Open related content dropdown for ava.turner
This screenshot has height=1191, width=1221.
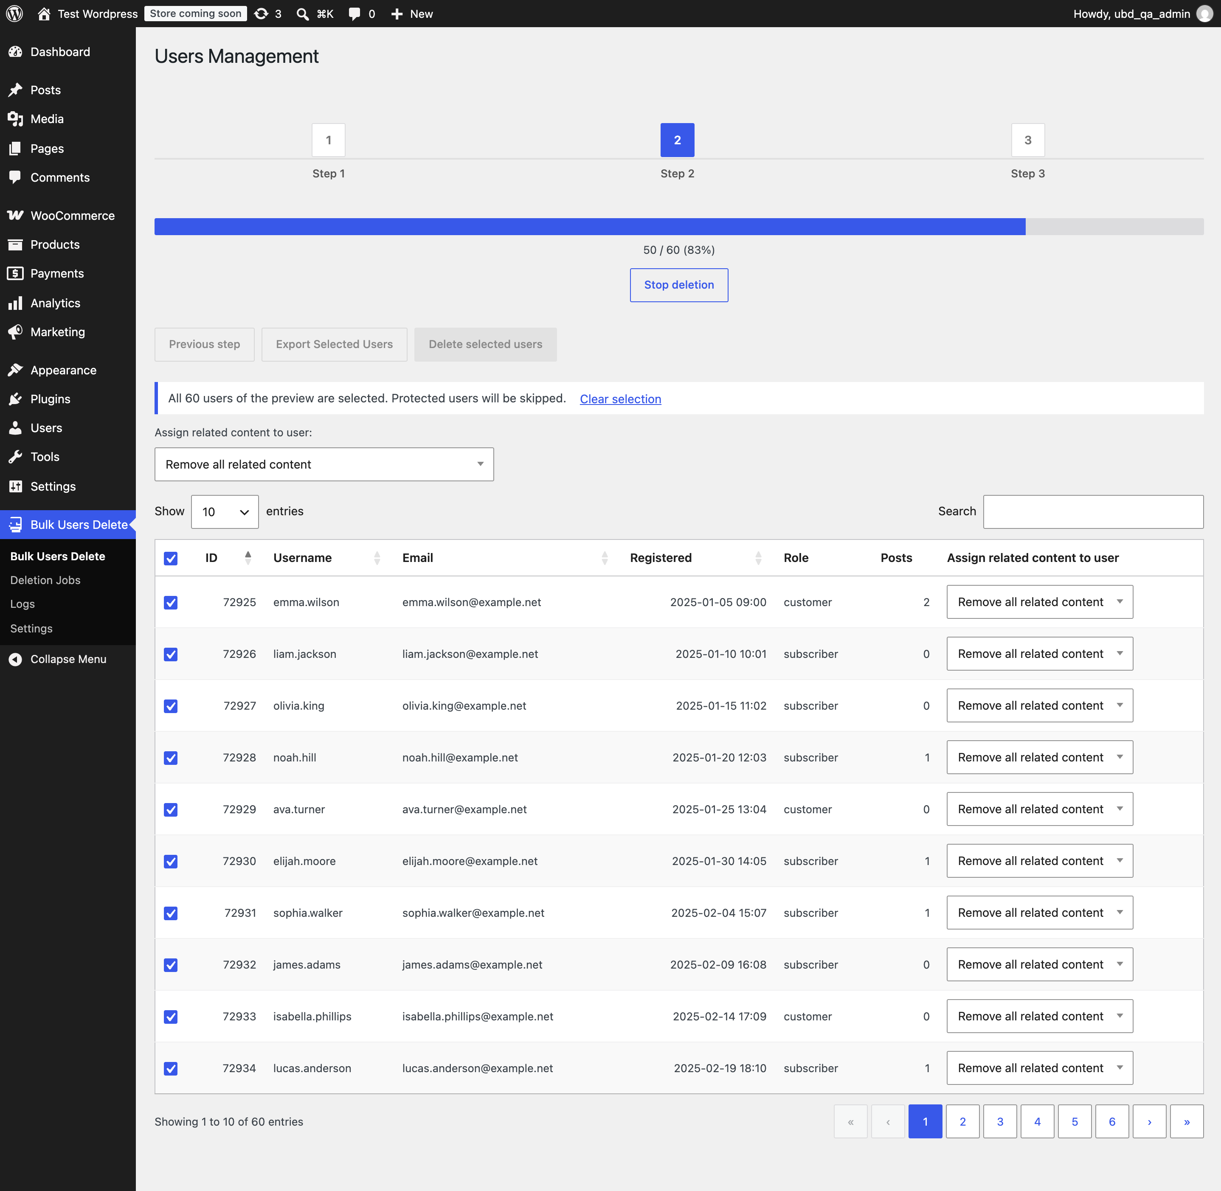(1040, 809)
